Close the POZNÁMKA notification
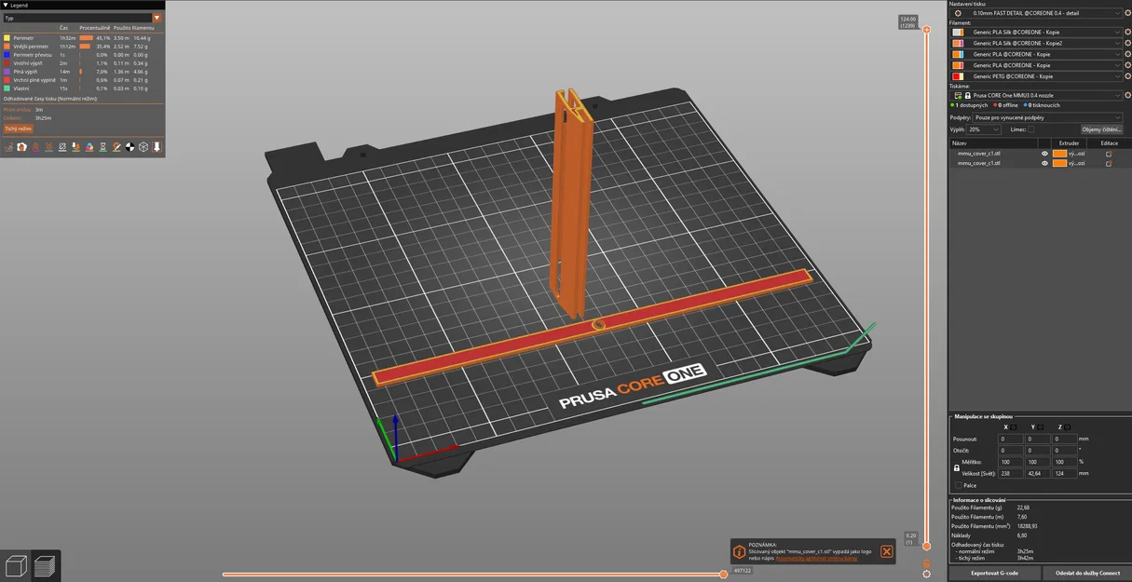Image resolution: width=1132 pixels, height=582 pixels. [886, 551]
